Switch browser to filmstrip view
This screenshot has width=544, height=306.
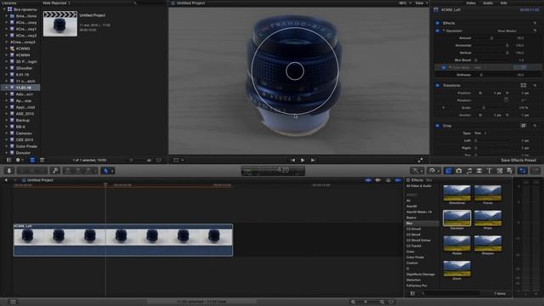pos(32,161)
